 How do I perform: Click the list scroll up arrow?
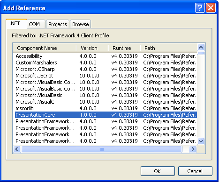pyautogui.click(x=201, y=47)
